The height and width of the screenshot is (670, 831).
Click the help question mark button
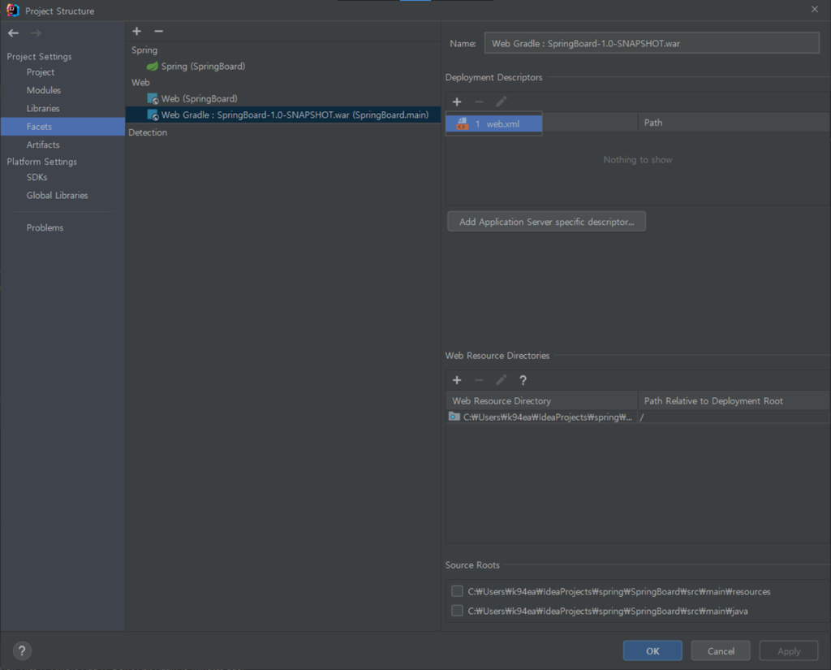tap(22, 651)
